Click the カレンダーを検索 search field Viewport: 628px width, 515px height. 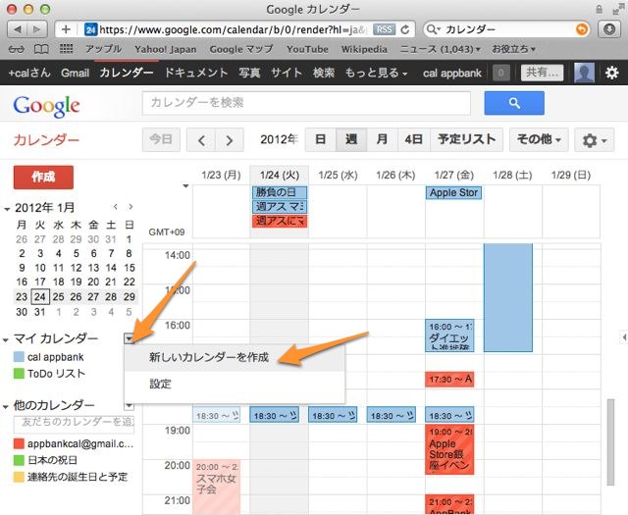pyautogui.click(x=306, y=103)
